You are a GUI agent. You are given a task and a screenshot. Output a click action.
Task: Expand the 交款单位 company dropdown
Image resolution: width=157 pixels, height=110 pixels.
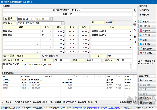pyautogui.click(x=63, y=23)
